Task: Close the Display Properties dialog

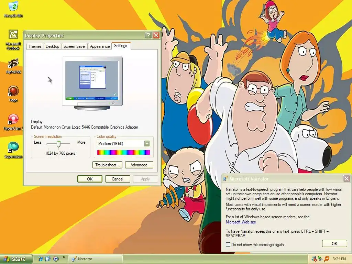Action: tap(156, 35)
